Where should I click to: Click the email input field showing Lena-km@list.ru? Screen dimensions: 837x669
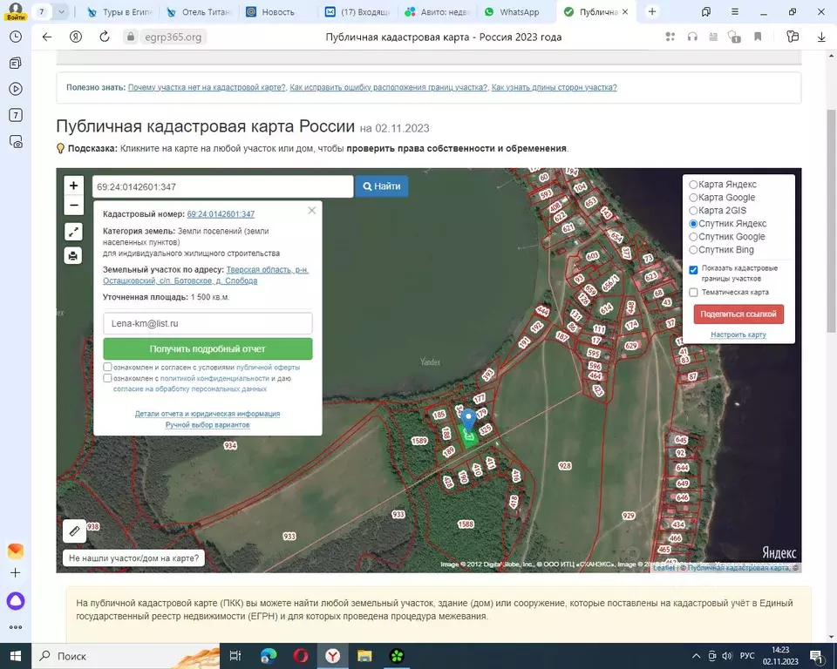207,322
